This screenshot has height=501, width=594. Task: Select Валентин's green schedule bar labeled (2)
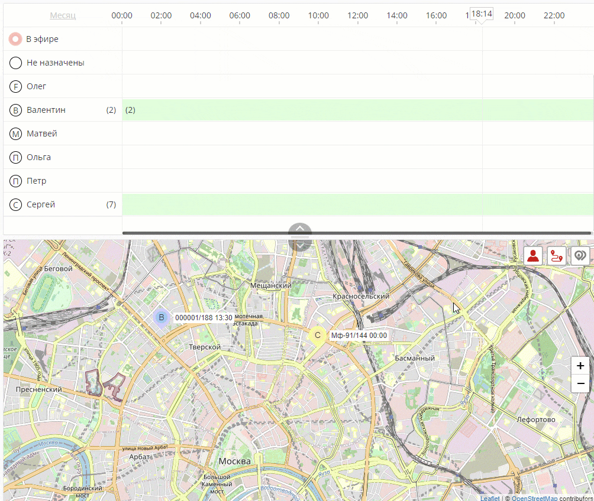(357, 110)
